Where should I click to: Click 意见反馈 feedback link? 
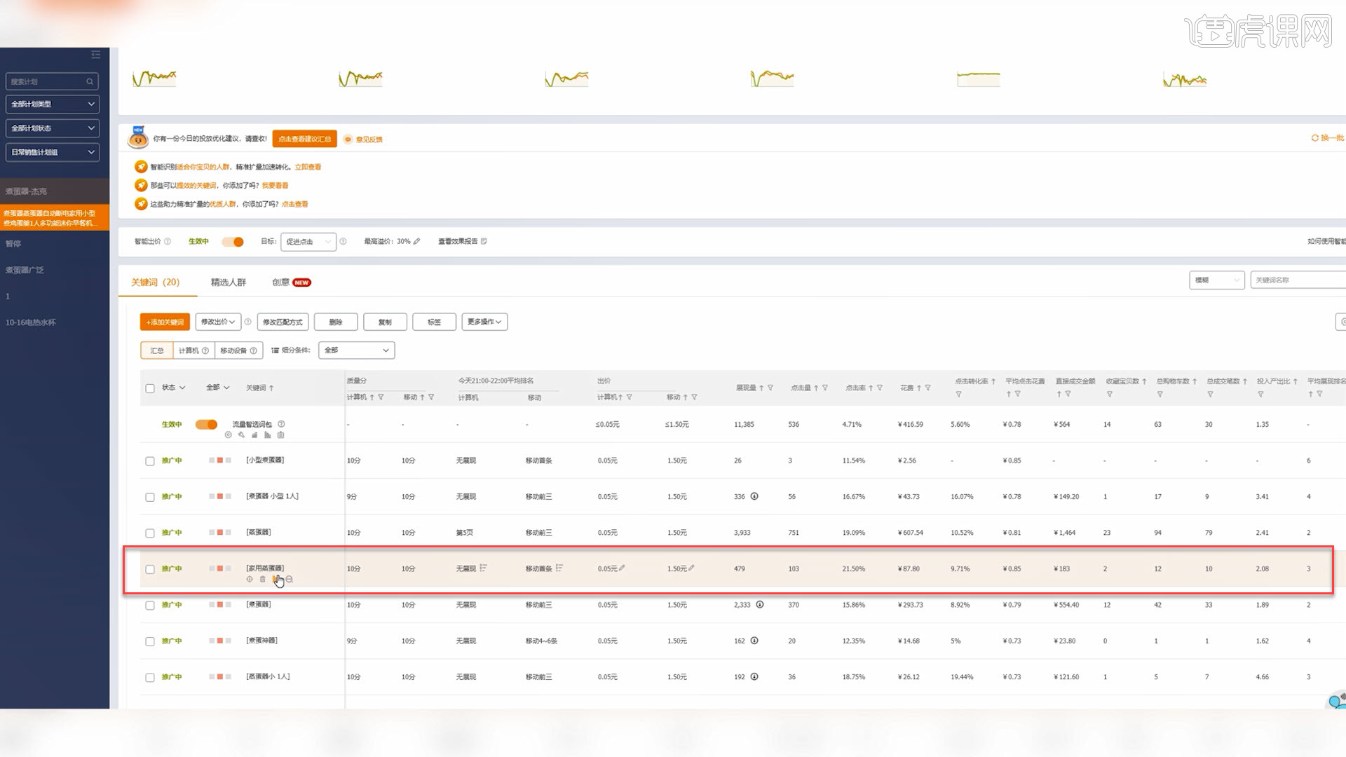pos(369,139)
